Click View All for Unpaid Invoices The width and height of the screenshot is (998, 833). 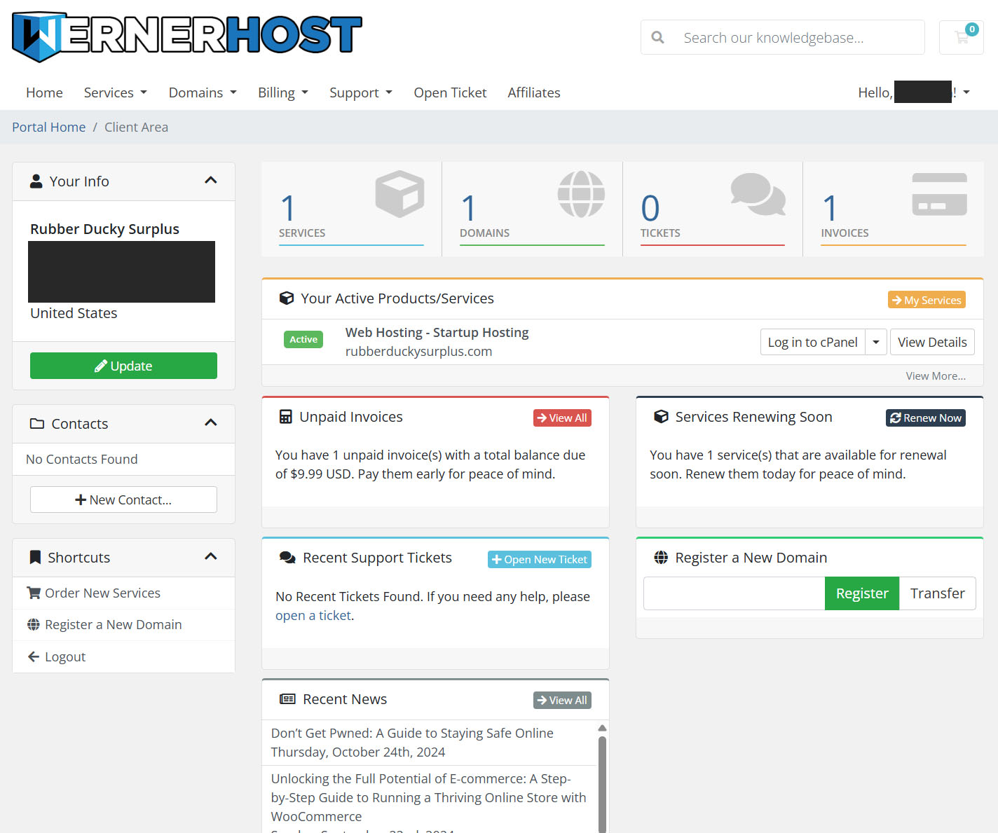[562, 418]
